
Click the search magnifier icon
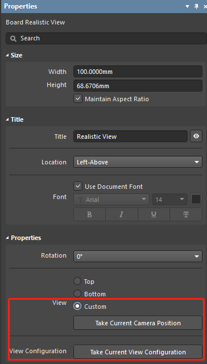tap(14, 38)
